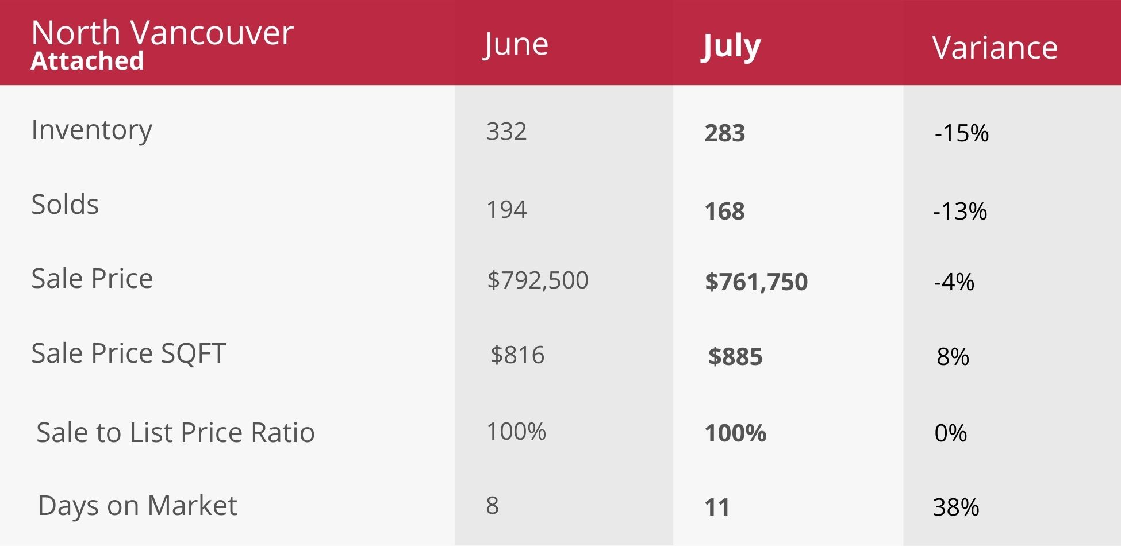Click July sale price $761,750

click(756, 282)
